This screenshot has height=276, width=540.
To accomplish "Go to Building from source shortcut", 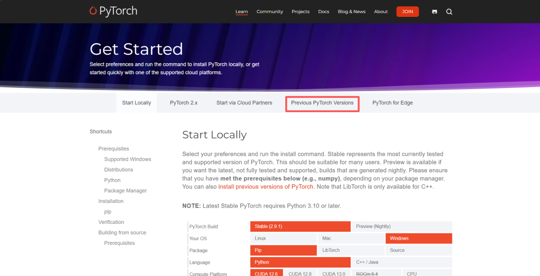I will pos(122,233).
